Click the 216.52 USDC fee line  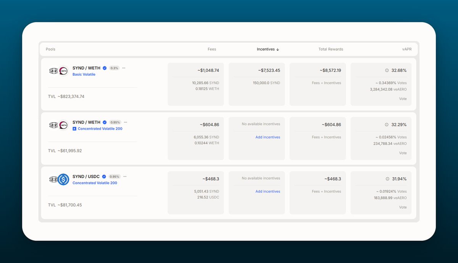tap(209, 197)
